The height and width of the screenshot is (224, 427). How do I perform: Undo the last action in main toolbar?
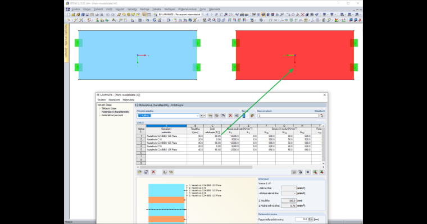108,15
